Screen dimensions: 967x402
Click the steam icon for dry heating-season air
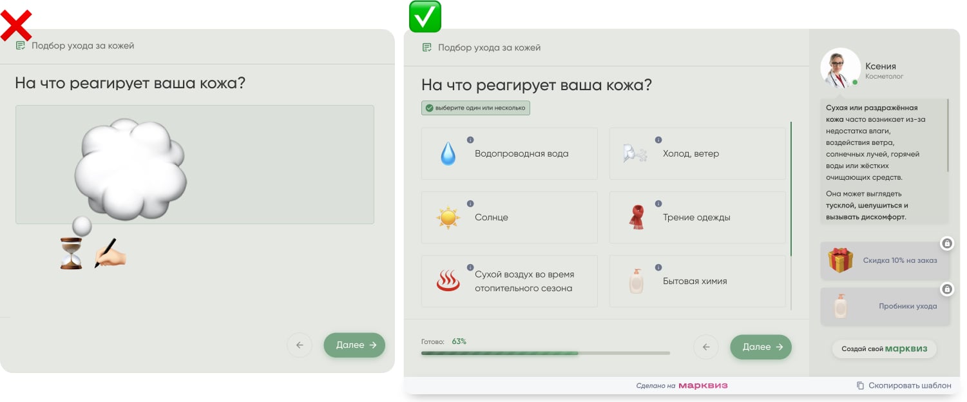(x=448, y=281)
